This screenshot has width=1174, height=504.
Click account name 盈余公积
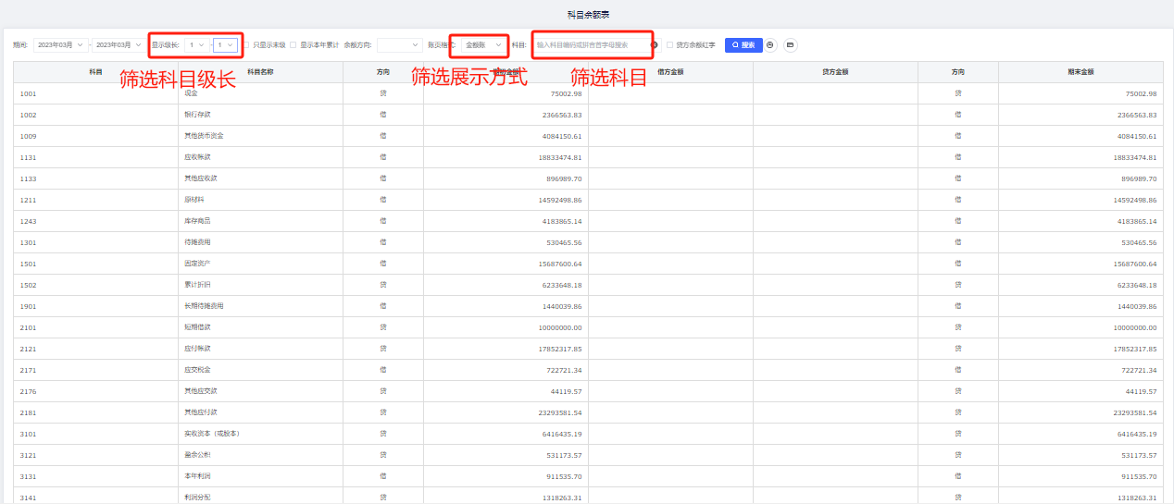pyautogui.click(x=197, y=455)
